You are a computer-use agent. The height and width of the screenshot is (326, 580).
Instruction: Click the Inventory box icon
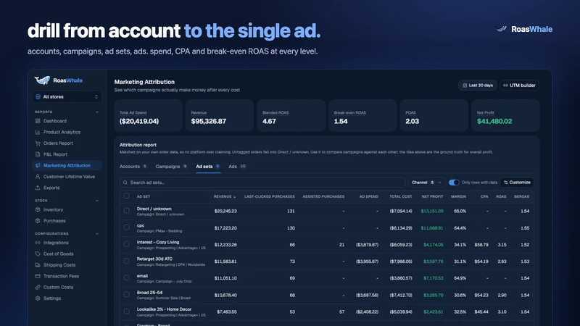pos(38,209)
